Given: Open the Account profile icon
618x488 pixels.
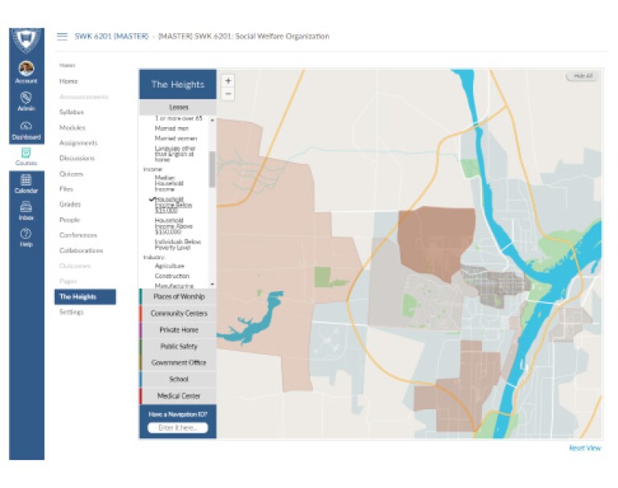Looking at the screenshot, I should point(26,68).
